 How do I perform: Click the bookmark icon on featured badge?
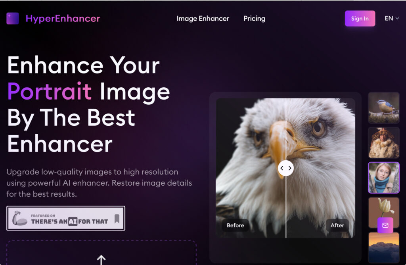(x=117, y=219)
